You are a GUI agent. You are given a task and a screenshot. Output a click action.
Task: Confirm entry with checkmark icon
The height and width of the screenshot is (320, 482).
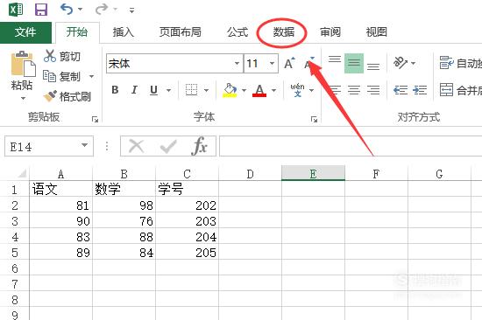[x=168, y=147]
